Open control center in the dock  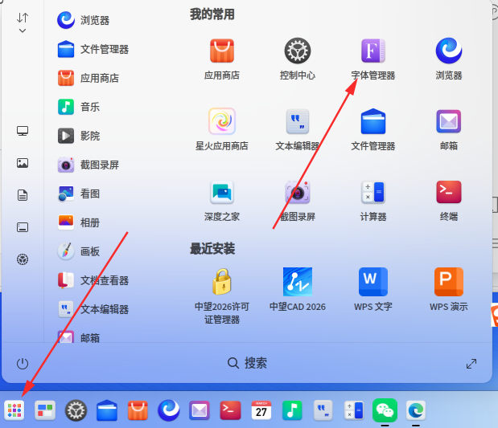click(76, 410)
